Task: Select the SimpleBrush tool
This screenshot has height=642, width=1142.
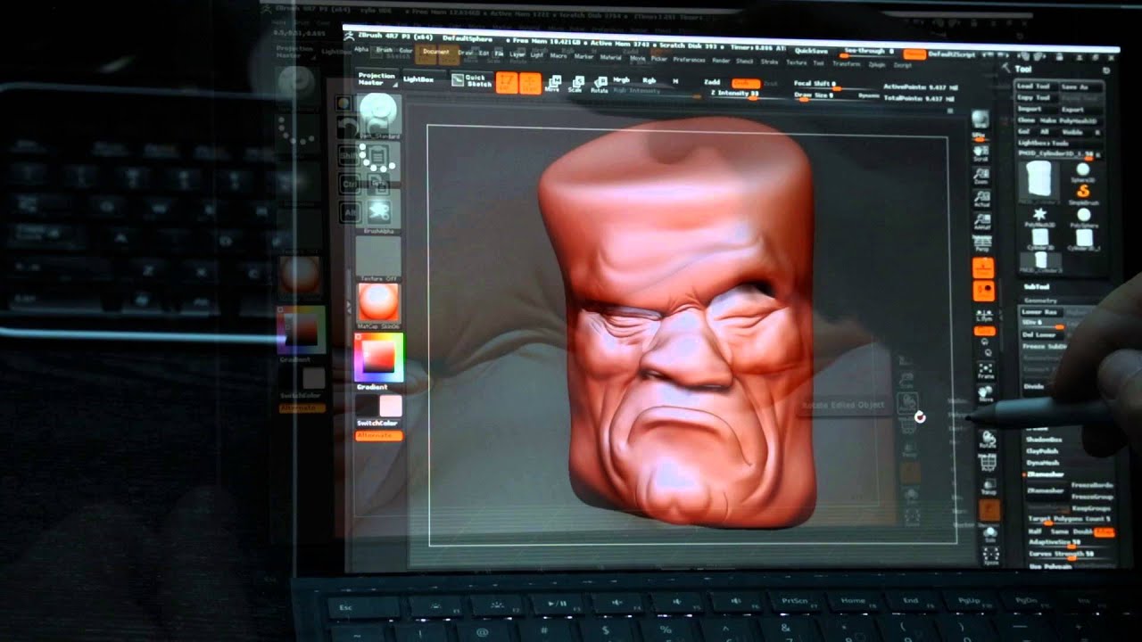Action: (1083, 196)
